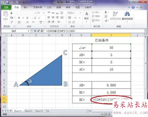
Task: Open the font size 14 dropdown
Action: 44,13
